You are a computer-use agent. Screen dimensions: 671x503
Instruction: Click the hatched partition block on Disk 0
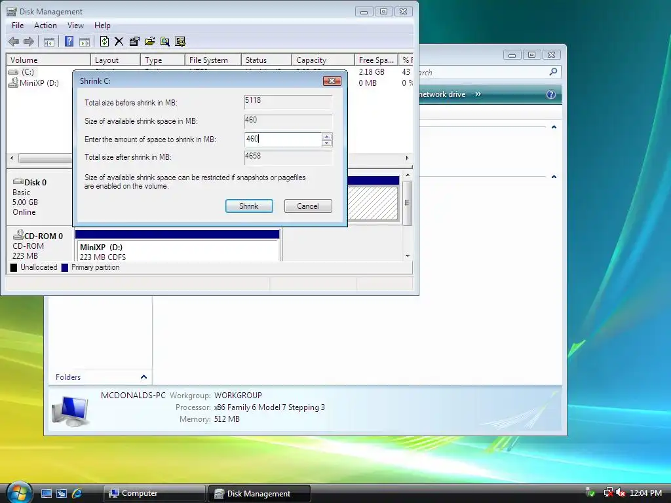pos(373,204)
